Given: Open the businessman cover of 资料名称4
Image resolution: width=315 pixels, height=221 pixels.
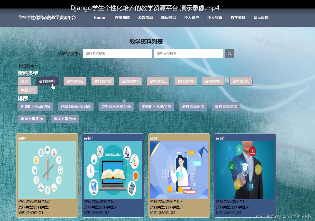Looking at the screenshot, I should (x=245, y=170).
